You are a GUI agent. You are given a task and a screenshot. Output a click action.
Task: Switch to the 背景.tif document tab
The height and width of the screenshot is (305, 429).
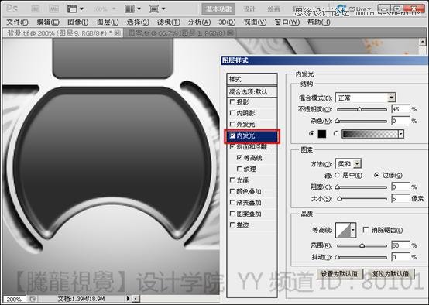pyautogui.click(x=62, y=33)
